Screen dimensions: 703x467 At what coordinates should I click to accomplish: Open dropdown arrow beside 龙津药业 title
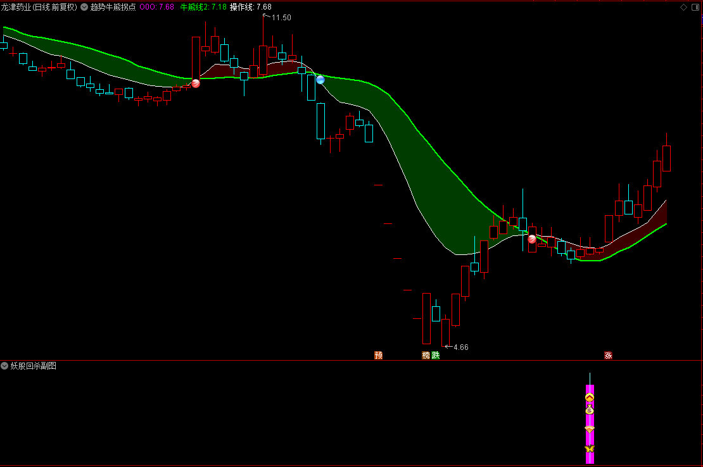pyautogui.click(x=84, y=7)
